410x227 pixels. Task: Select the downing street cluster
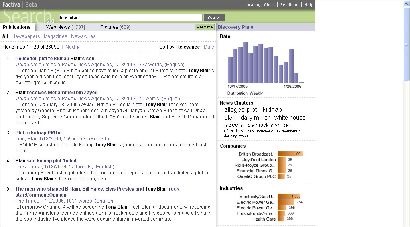click(236, 136)
